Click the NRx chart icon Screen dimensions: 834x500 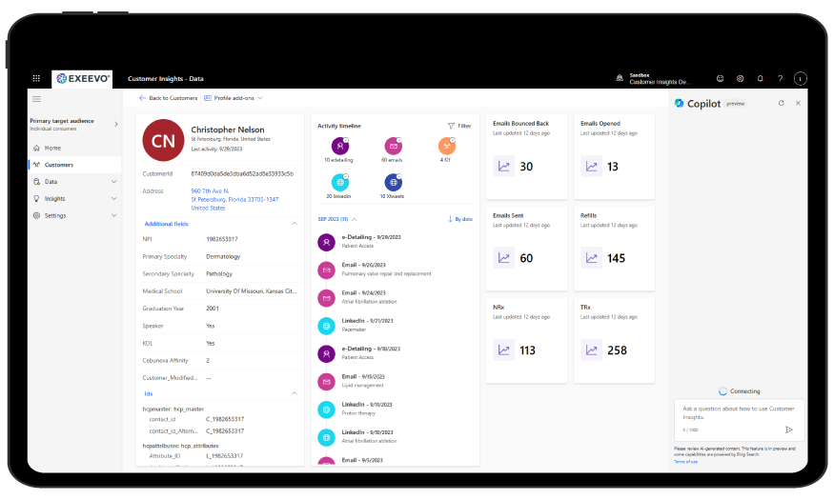(503, 350)
